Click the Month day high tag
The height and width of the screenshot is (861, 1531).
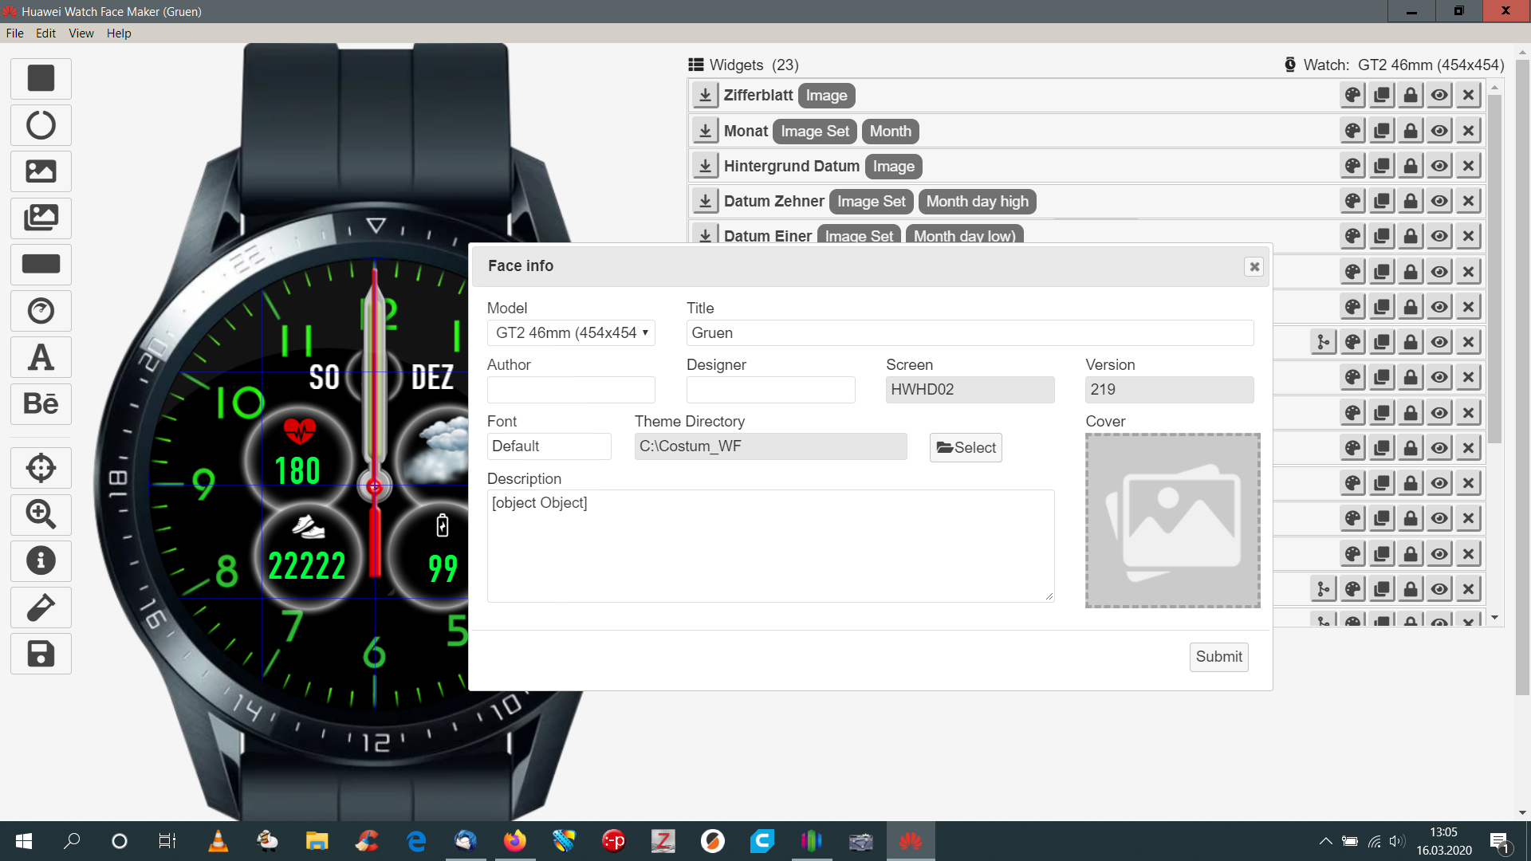pos(977,202)
